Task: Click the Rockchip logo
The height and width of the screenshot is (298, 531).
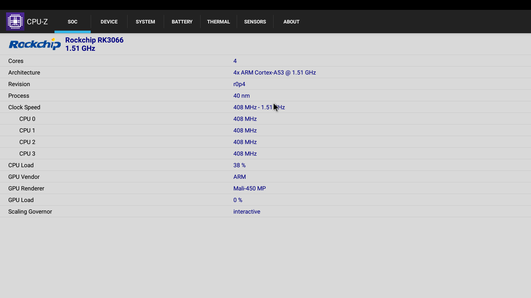Action: [x=35, y=44]
